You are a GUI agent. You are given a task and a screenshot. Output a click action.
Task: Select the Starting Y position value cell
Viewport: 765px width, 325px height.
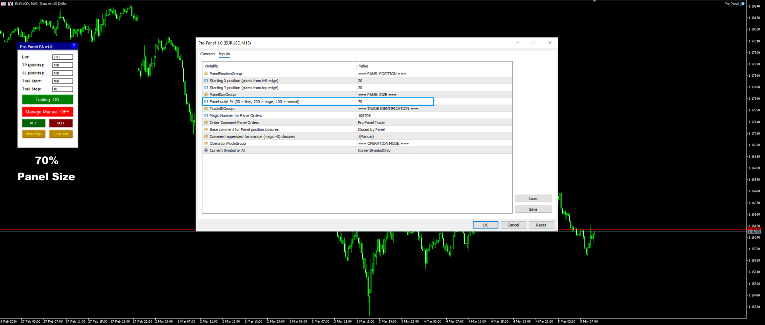click(x=434, y=88)
